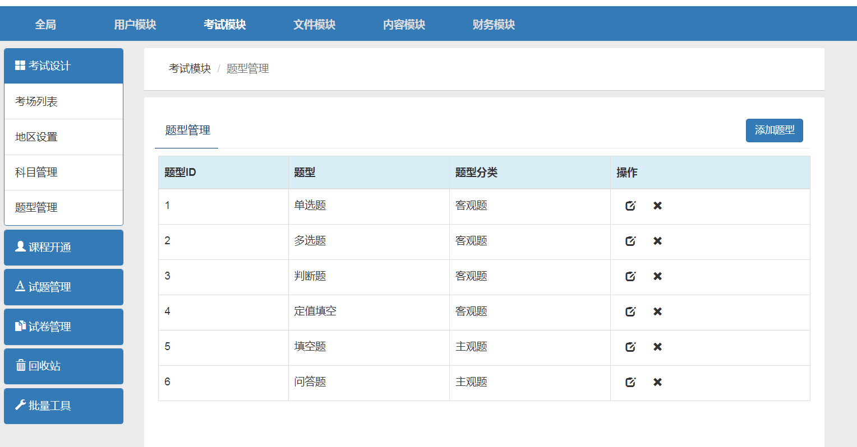
Task: Collapse the 考试设计 sidebar section
Action: click(63, 66)
